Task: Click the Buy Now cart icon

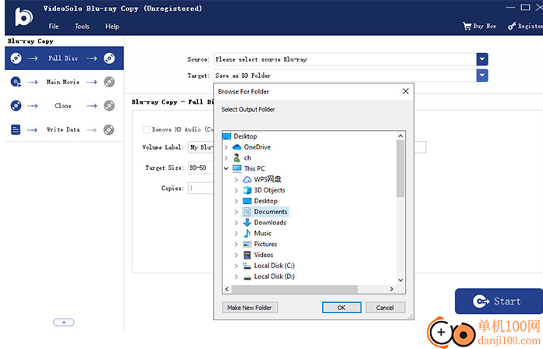Action: 467,26
